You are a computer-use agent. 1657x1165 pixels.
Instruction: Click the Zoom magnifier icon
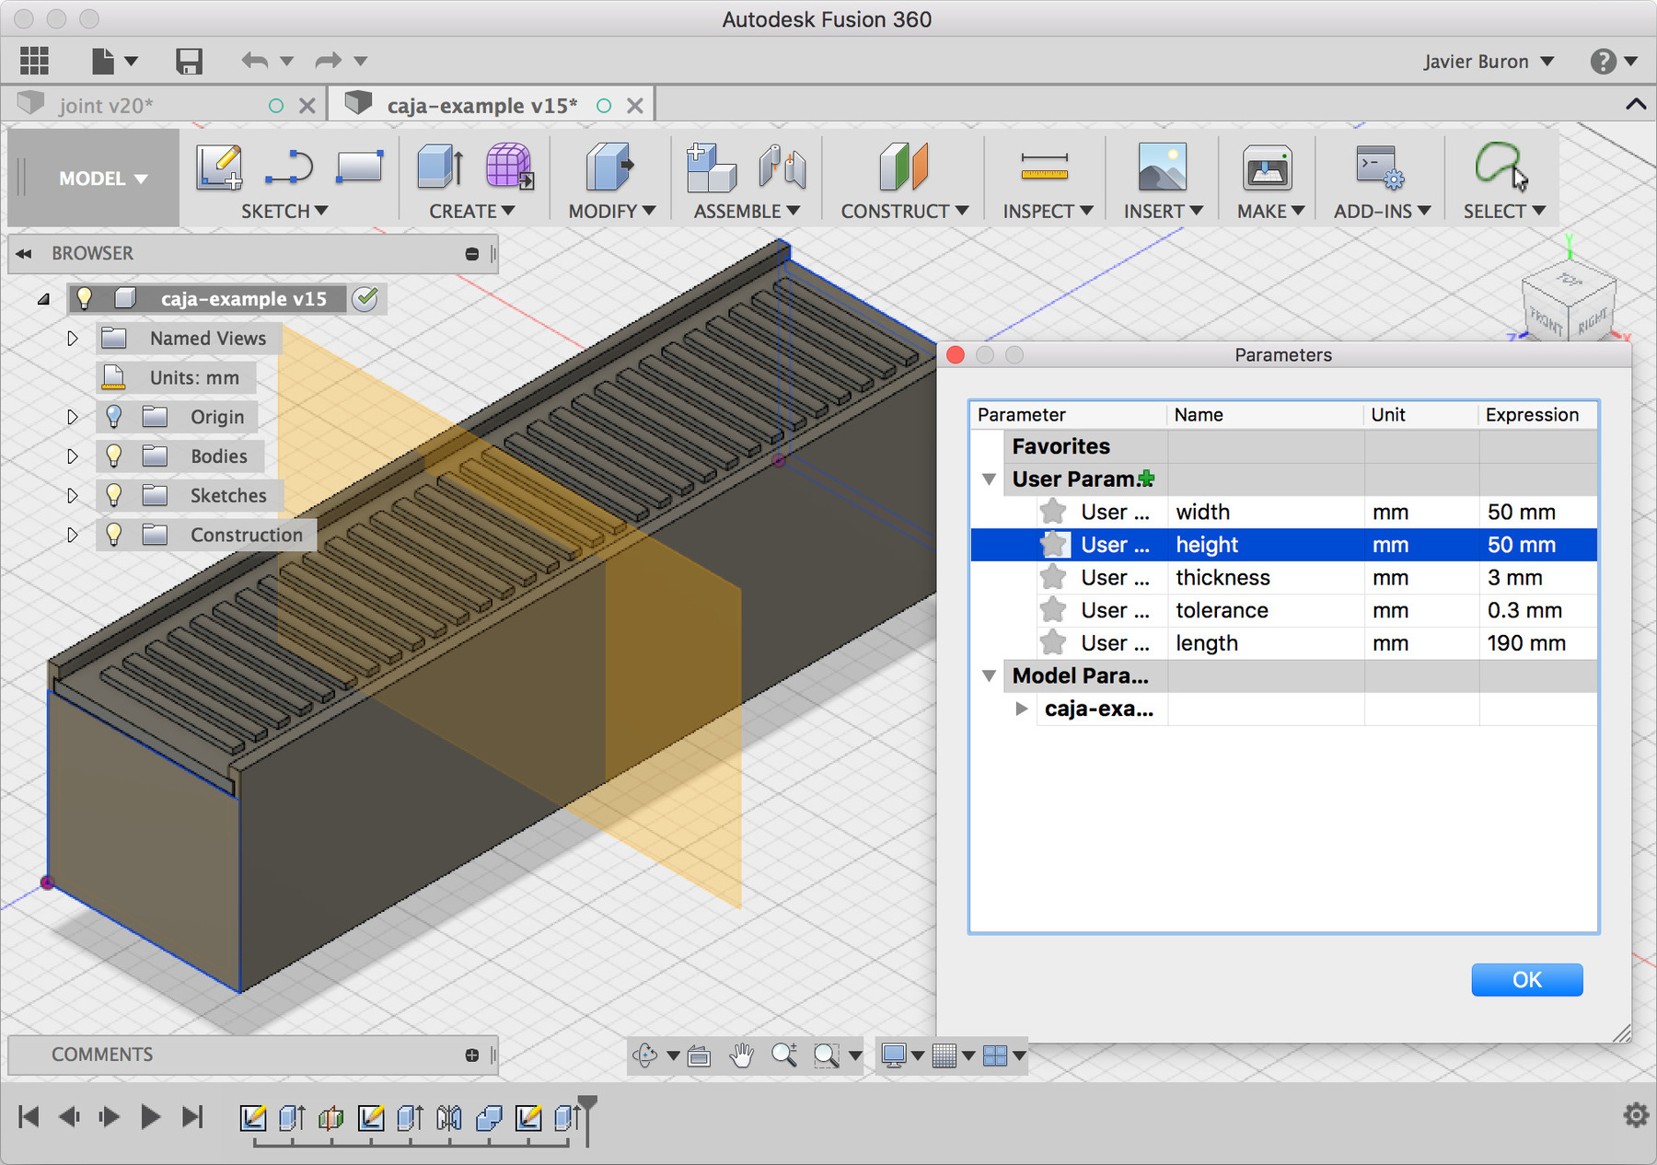coord(784,1055)
